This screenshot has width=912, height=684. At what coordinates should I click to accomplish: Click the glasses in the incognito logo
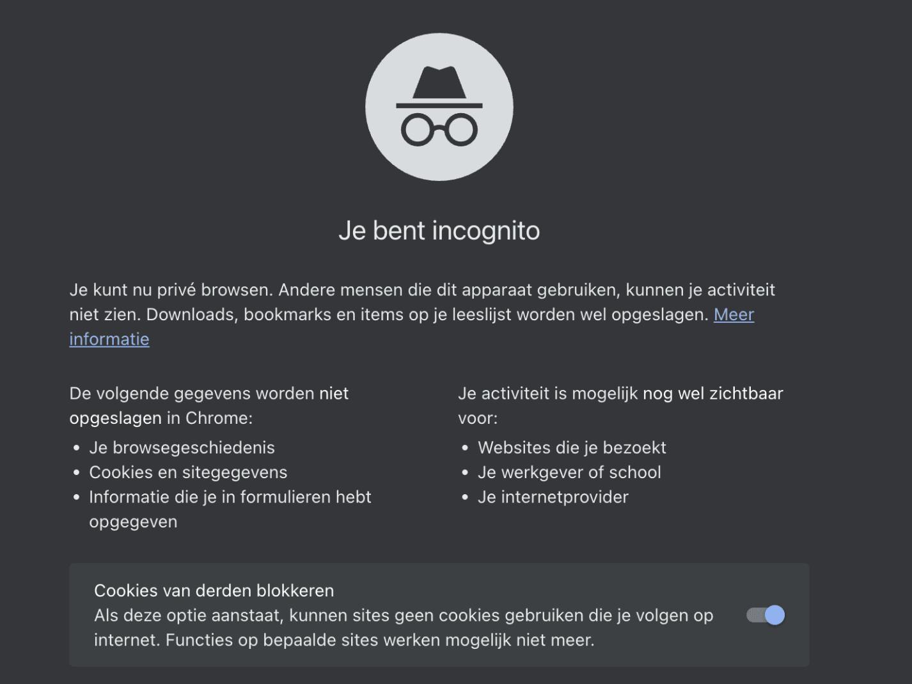coord(439,130)
